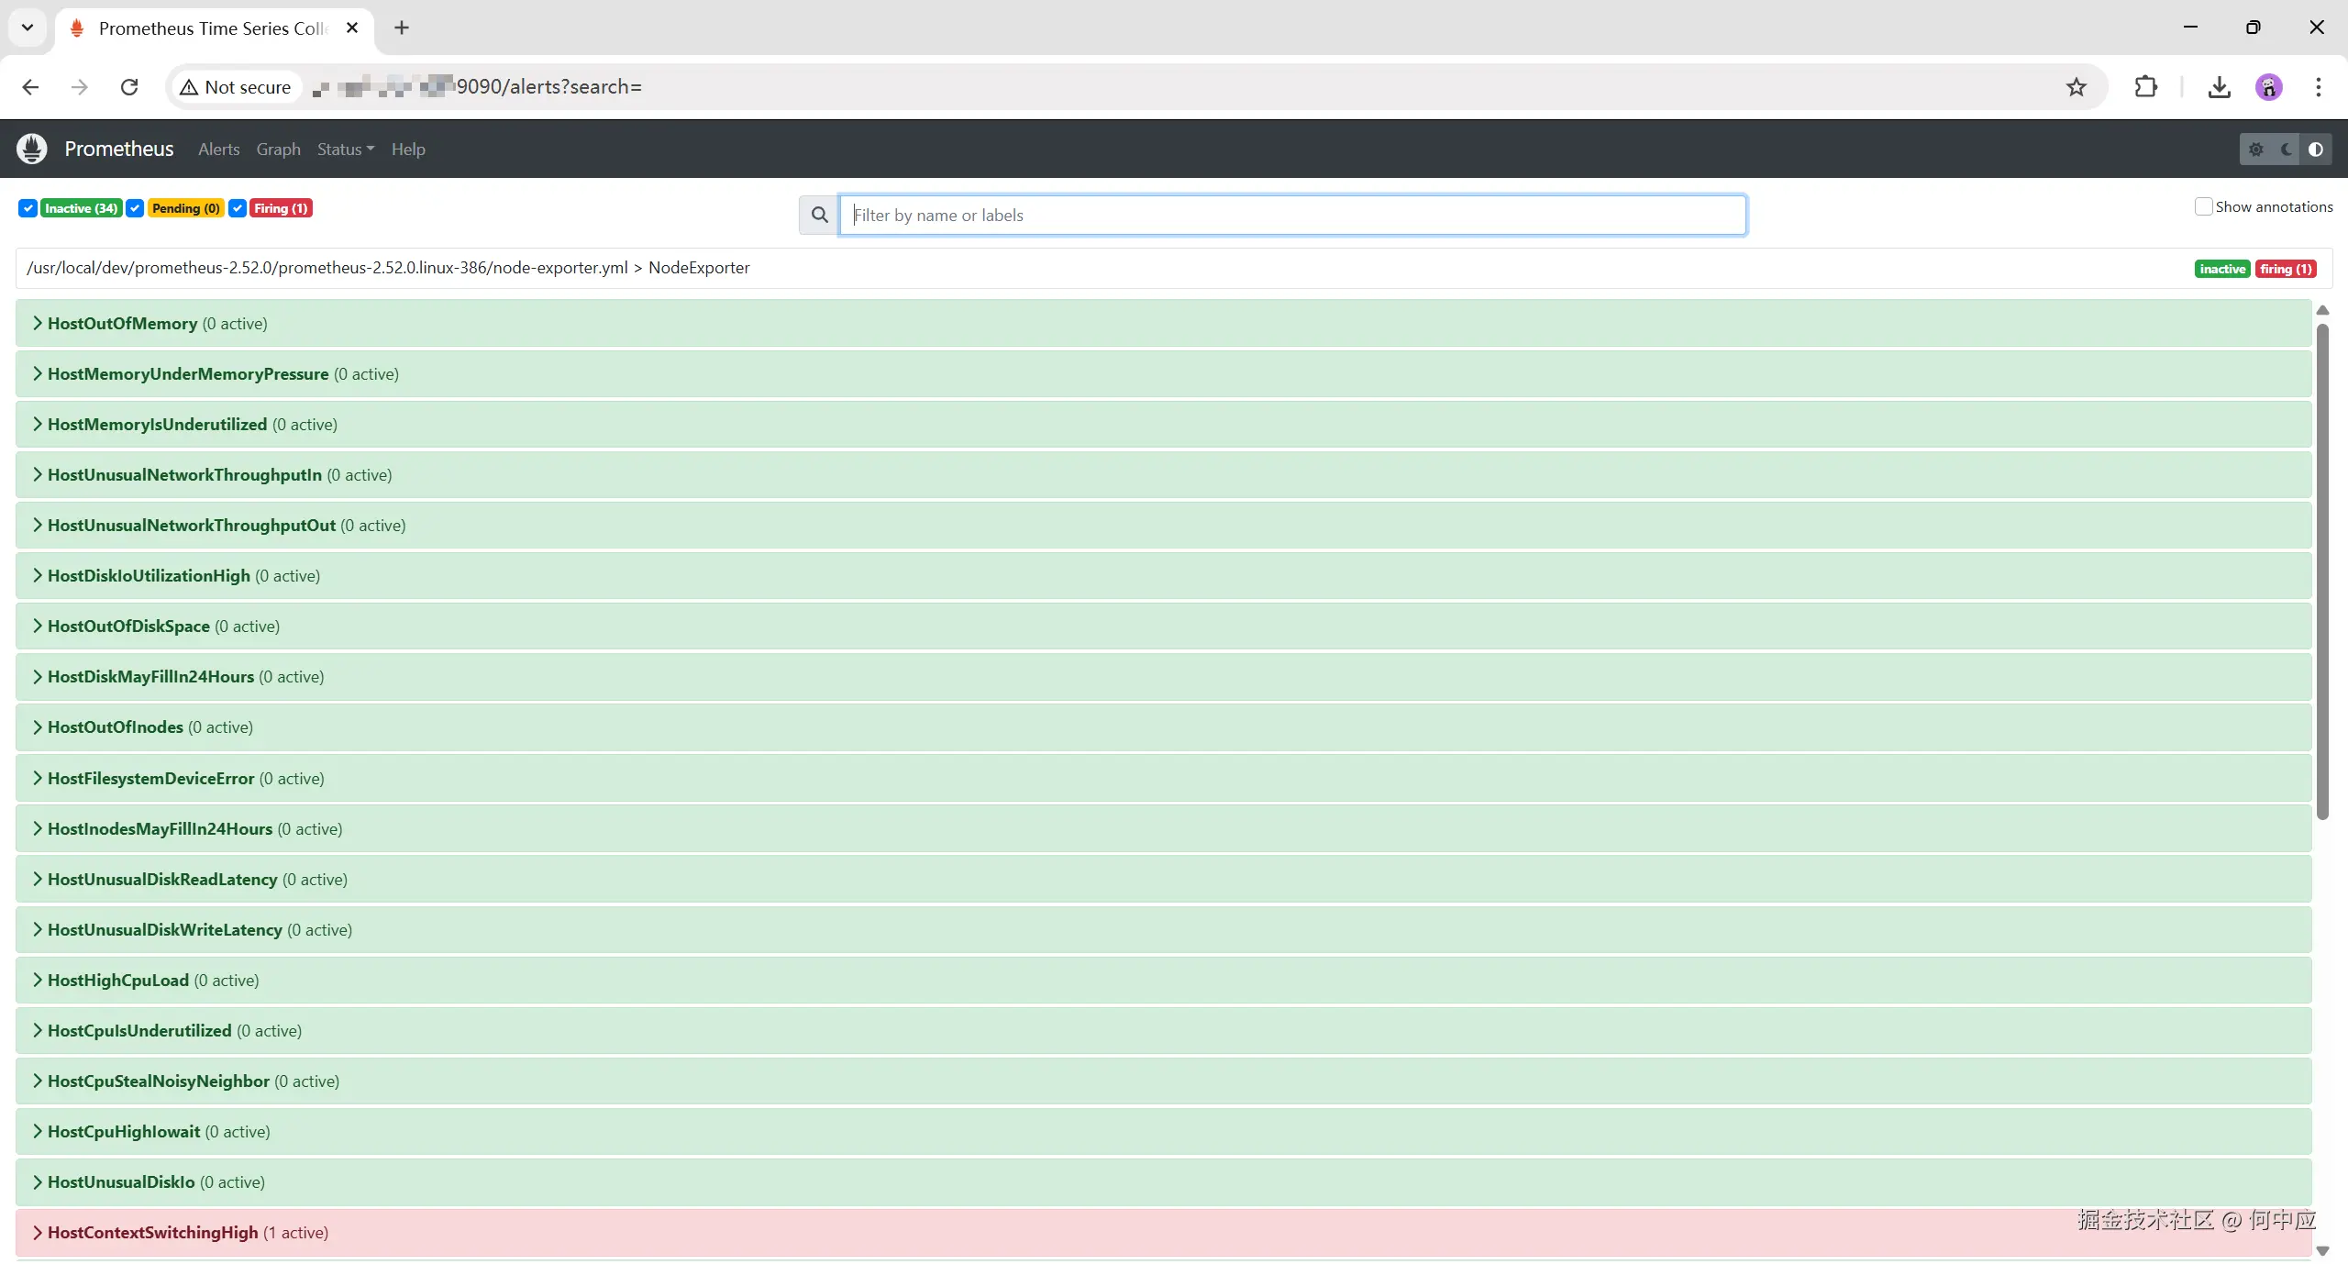Bookmark this page with star icon
This screenshot has width=2348, height=1264.
click(2077, 87)
